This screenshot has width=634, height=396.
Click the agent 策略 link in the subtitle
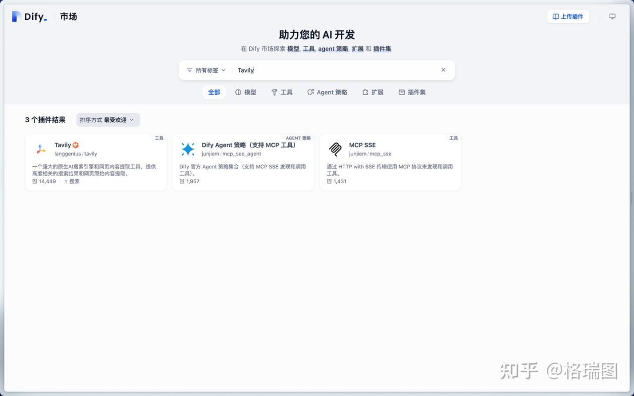[x=333, y=49]
